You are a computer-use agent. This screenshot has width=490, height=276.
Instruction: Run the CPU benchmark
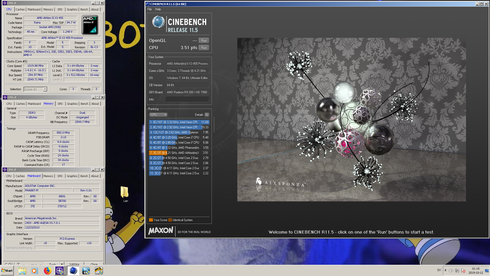[x=204, y=48]
